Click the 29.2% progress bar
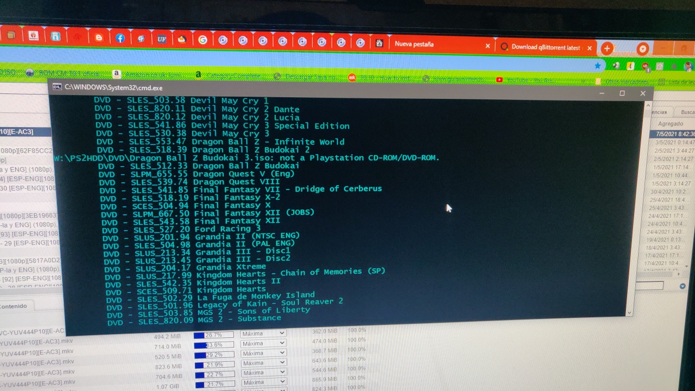The width and height of the screenshot is (695, 391). (x=213, y=355)
